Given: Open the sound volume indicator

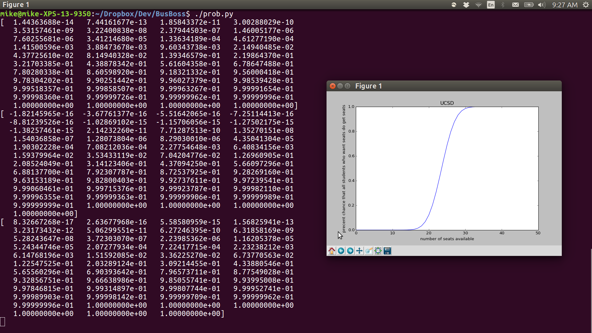Looking at the screenshot, I should 542,5.
